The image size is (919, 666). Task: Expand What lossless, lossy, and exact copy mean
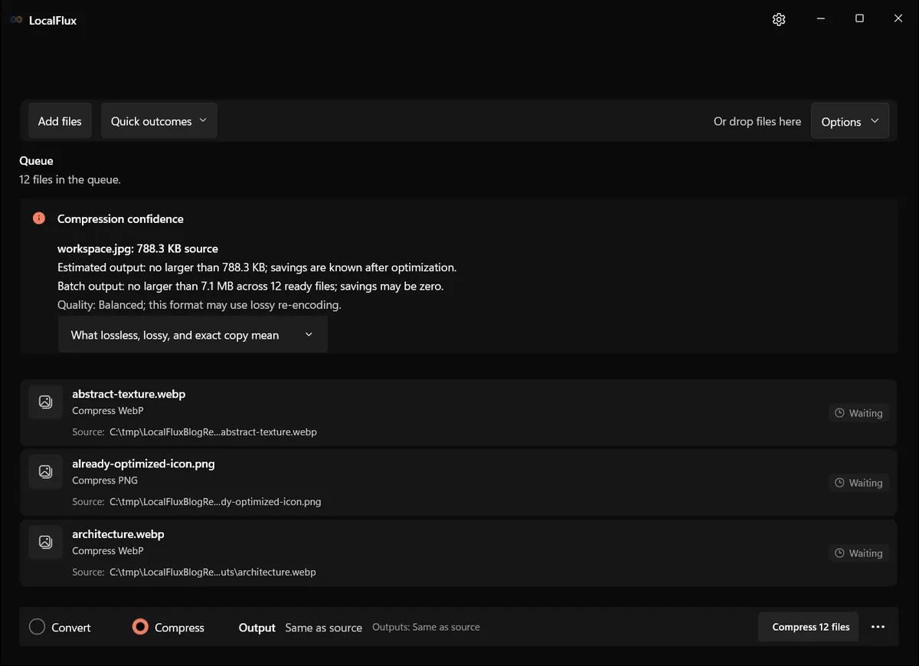(x=193, y=335)
